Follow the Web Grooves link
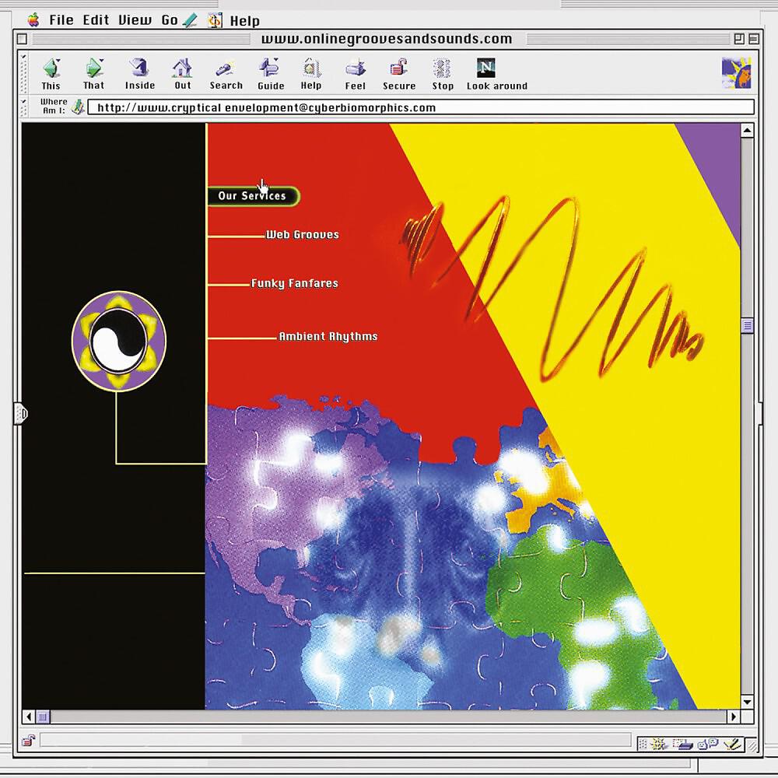This screenshot has height=778, width=778. pyautogui.click(x=302, y=235)
